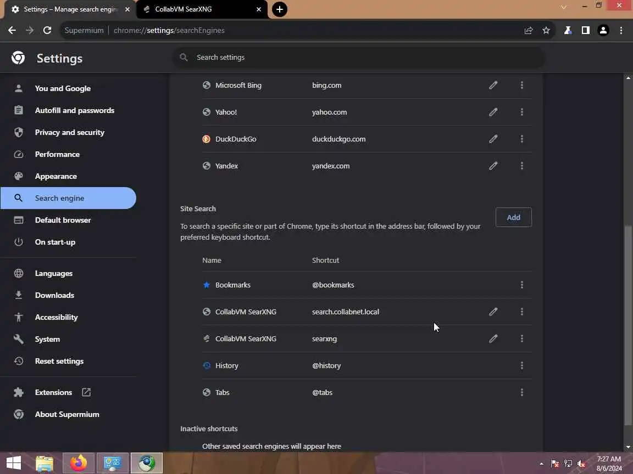Open Chrome Labs flask icon
Viewport: 633px width, 474px height.
[x=568, y=30]
